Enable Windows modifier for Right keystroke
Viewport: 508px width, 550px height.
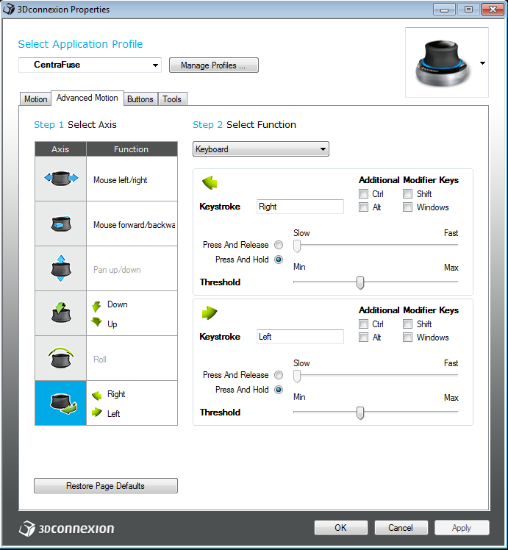[407, 207]
